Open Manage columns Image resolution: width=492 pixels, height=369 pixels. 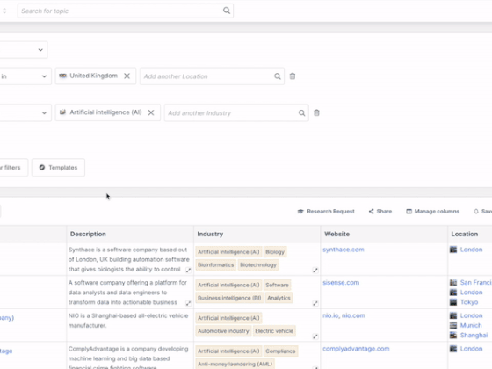click(x=432, y=211)
